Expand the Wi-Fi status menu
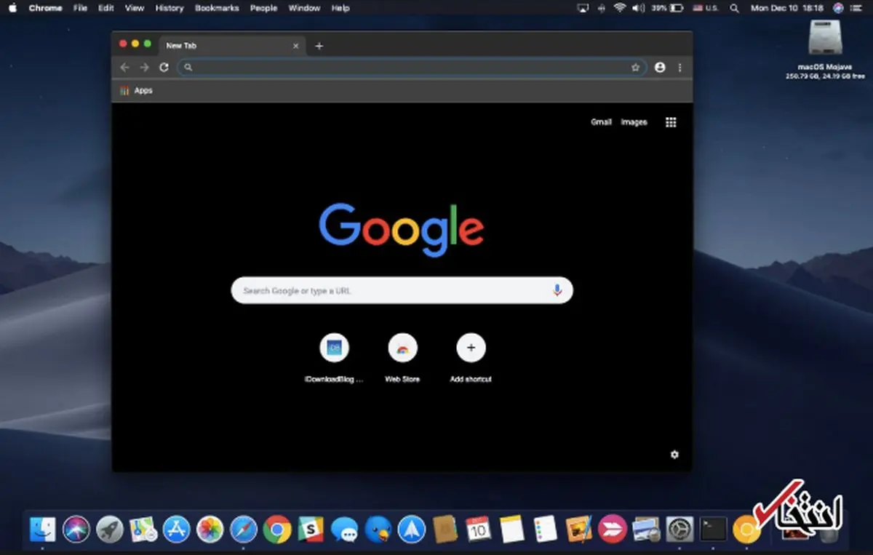Viewport: 873px width, 555px height. (x=619, y=8)
